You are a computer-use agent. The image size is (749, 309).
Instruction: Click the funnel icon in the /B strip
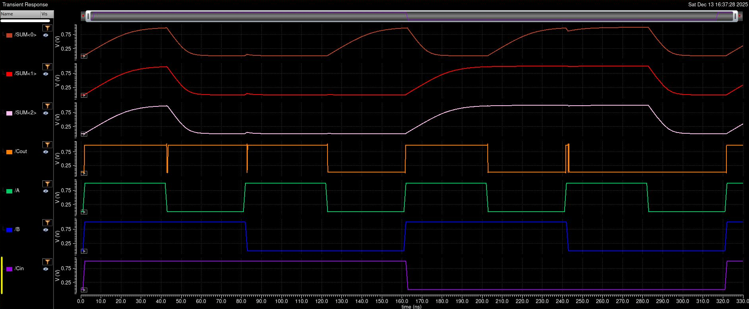click(x=48, y=223)
